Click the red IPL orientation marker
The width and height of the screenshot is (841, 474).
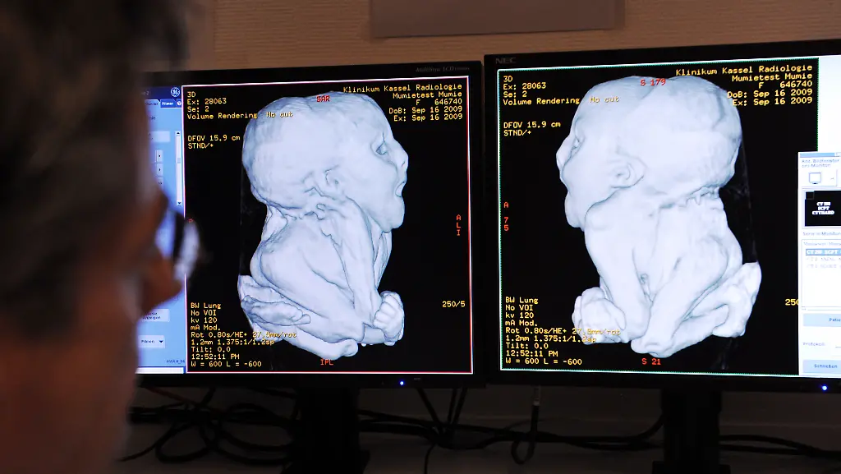326,361
